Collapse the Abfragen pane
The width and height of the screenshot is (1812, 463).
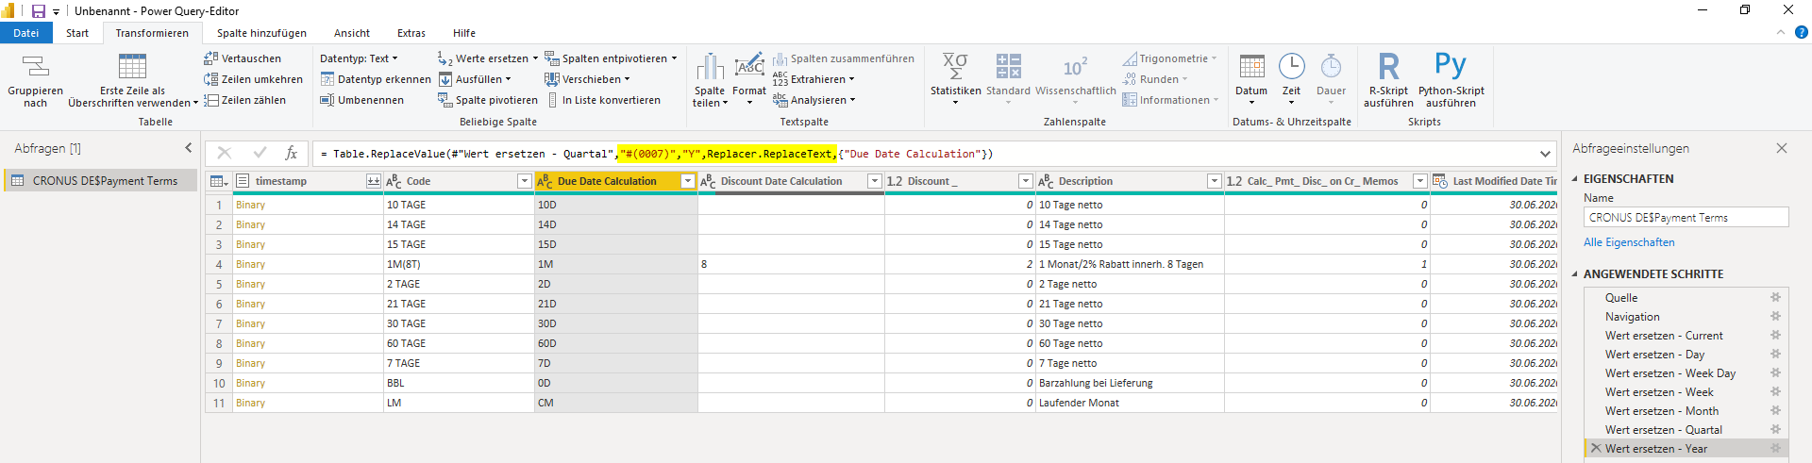pos(188,148)
